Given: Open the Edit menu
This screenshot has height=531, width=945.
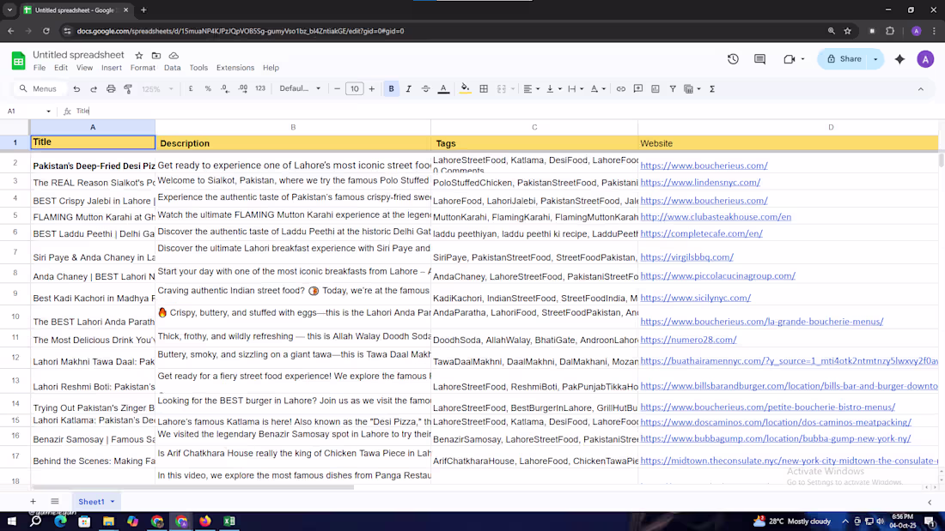Looking at the screenshot, I should (61, 68).
